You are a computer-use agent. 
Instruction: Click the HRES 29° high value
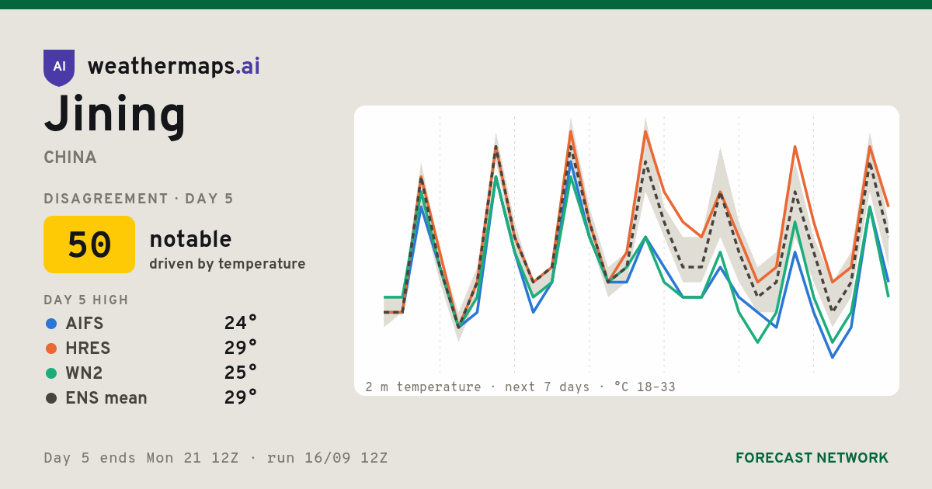coord(240,349)
